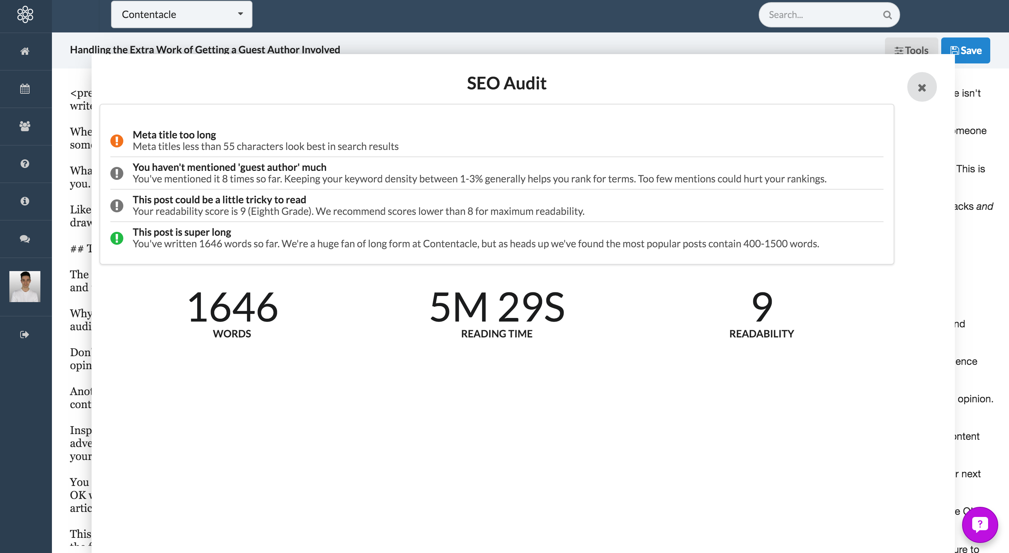Click the orange meta title warning toggle
1009x553 pixels.
point(117,140)
